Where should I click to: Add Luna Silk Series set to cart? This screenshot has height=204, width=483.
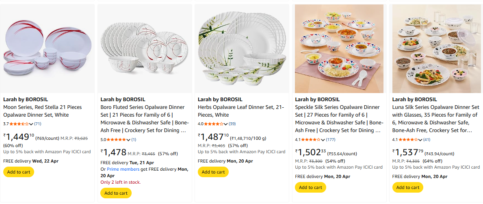click(x=408, y=187)
